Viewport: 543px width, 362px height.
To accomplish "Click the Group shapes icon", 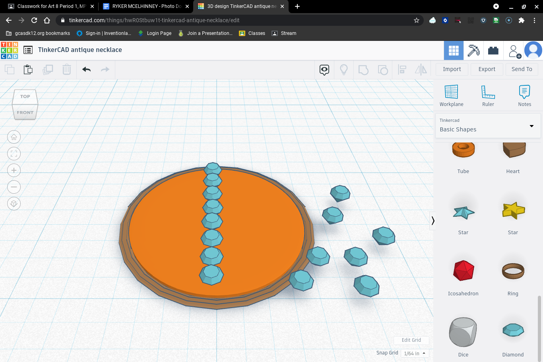I will 363,70.
